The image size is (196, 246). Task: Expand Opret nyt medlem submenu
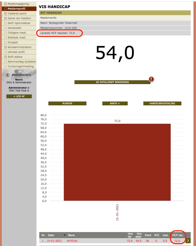[x=5, y=18]
